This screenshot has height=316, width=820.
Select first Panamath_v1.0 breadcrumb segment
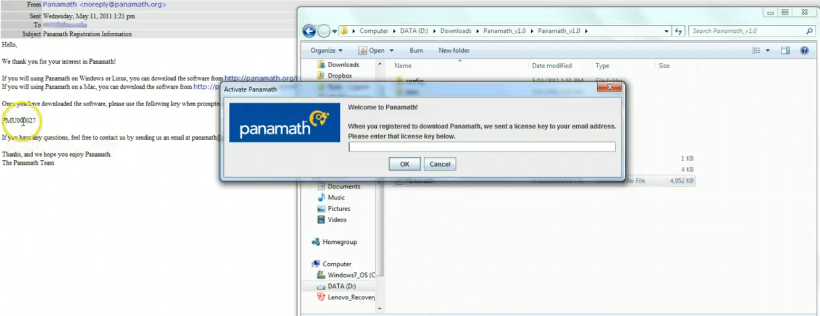[x=504, y=31]
